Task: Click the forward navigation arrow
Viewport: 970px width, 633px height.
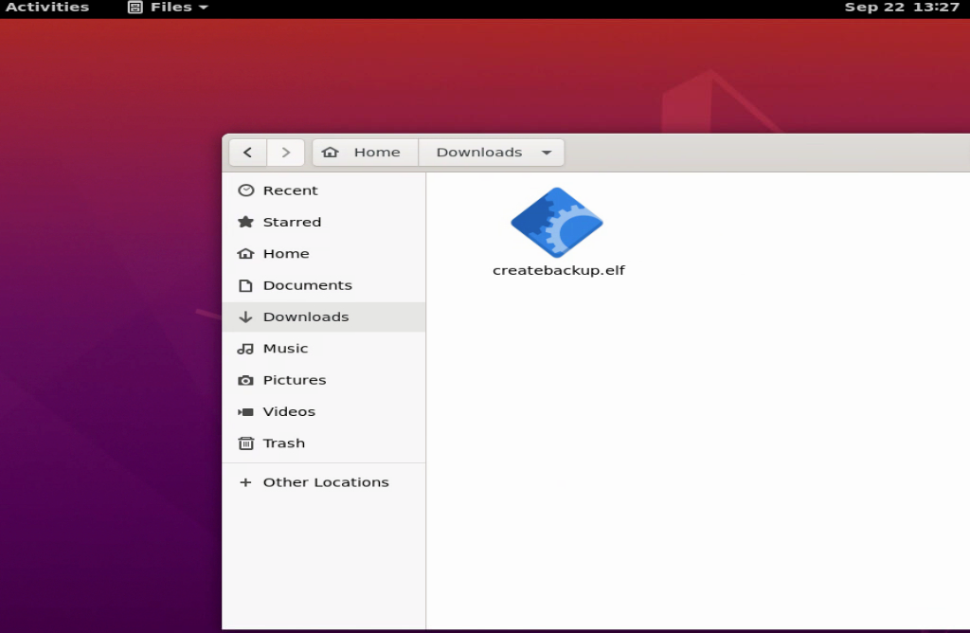Action: (x=286, y=153)
